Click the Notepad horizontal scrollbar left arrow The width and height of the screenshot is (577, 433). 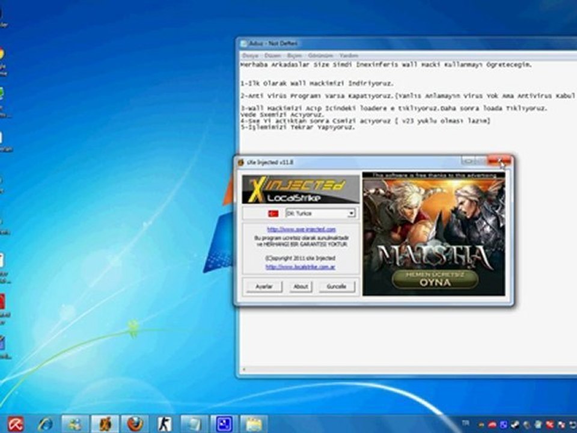click(243, 369)
